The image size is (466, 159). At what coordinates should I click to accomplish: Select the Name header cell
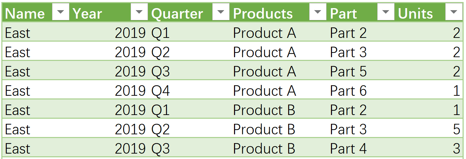(36, 13)
